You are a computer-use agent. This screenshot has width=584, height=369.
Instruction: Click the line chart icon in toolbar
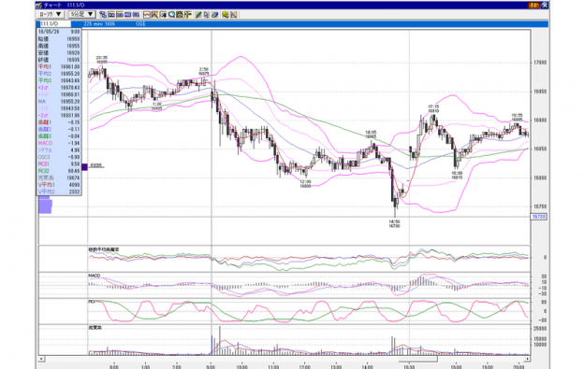(146, 15)
